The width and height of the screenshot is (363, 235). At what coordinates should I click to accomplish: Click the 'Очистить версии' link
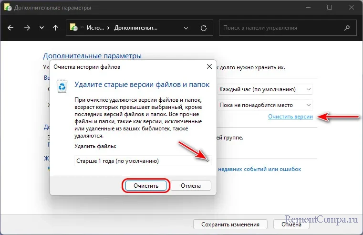[290, 117]
